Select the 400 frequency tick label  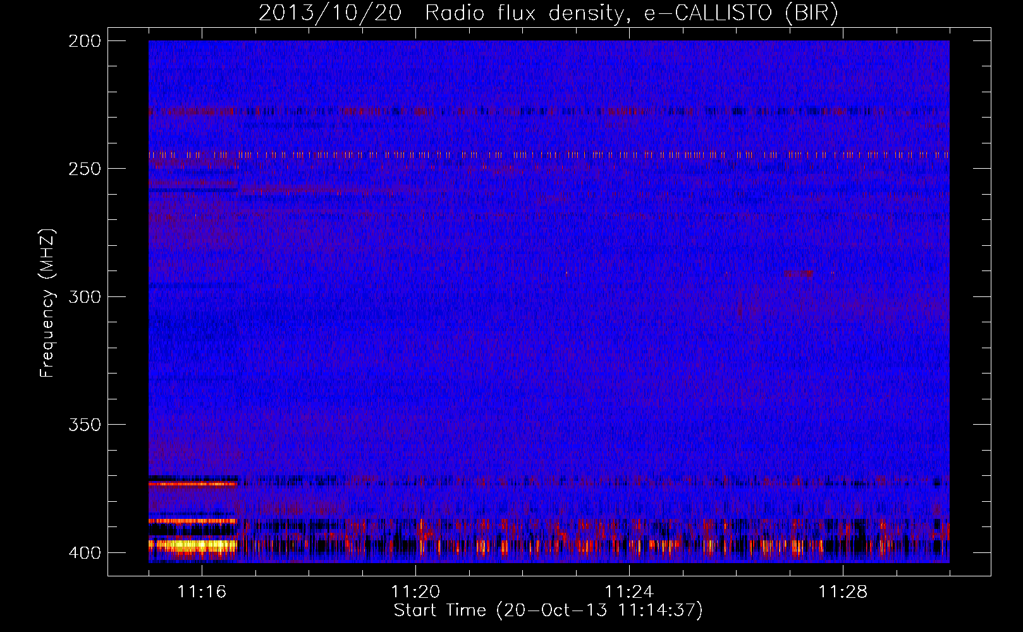[85, 553]
